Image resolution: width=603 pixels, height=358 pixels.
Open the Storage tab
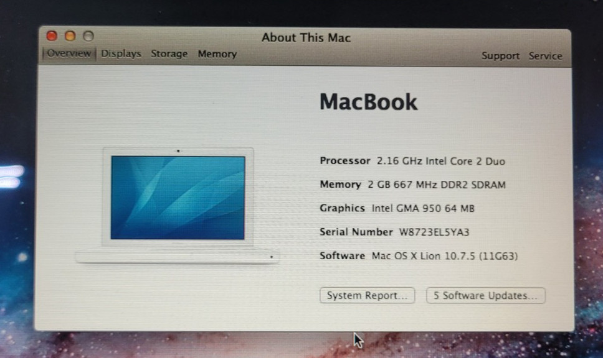point(169,53)
